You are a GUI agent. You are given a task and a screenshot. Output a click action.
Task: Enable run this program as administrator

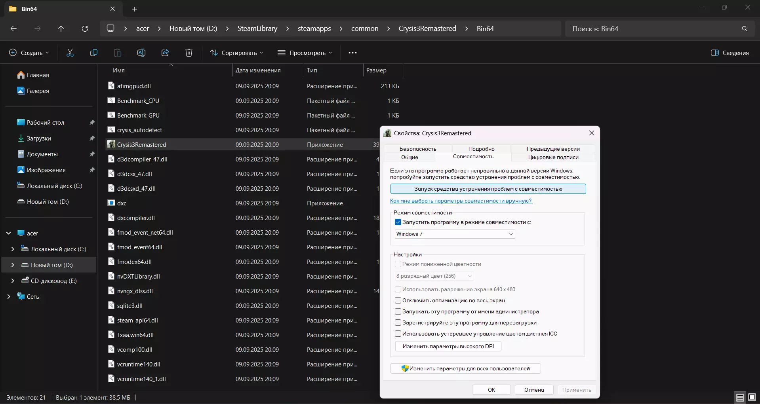click(398, 312)
